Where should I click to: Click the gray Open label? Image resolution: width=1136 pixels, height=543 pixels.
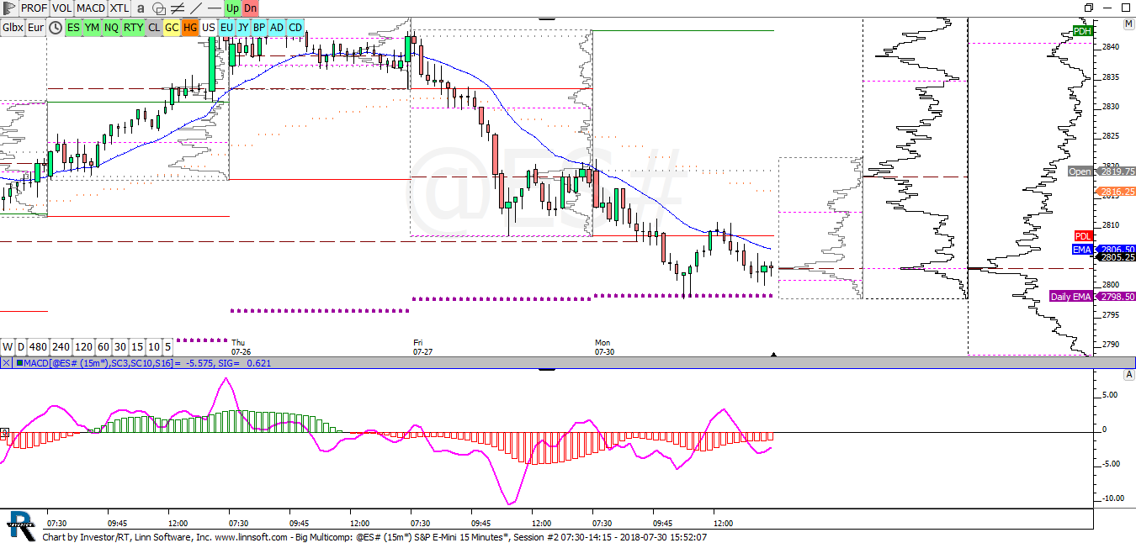[x=1080, y=171]
